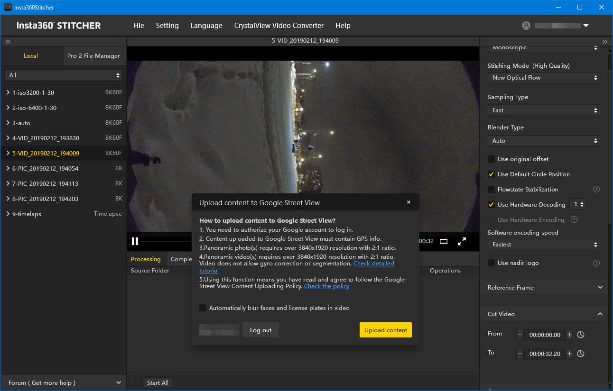Collapse the left file panel
The width and height of the screenshot is (613, 391).
point(8,42)
